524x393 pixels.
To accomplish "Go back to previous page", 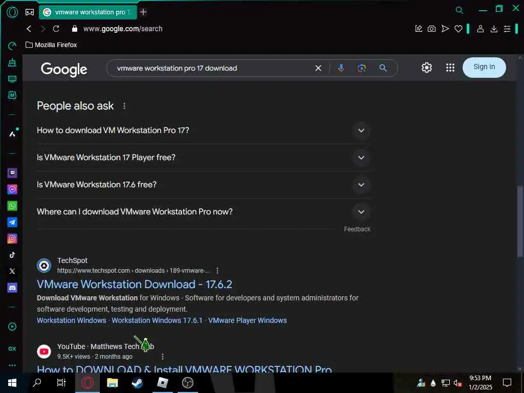I will (29, 29).
